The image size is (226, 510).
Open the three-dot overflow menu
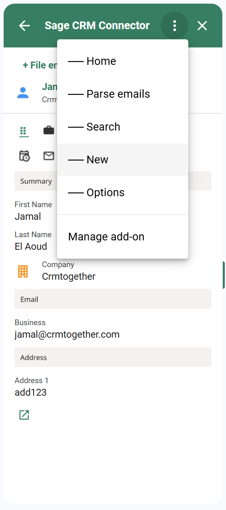[175, 26]
